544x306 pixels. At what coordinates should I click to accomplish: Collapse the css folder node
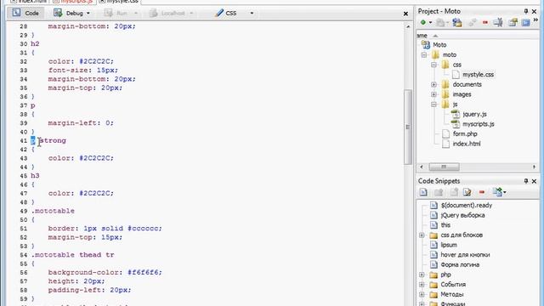(433, 65)
